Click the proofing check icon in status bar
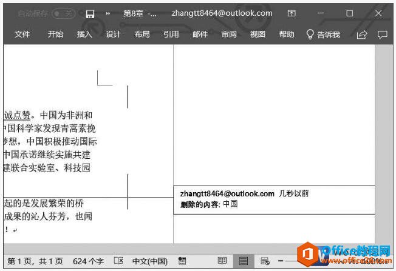 tap(118, 261)
